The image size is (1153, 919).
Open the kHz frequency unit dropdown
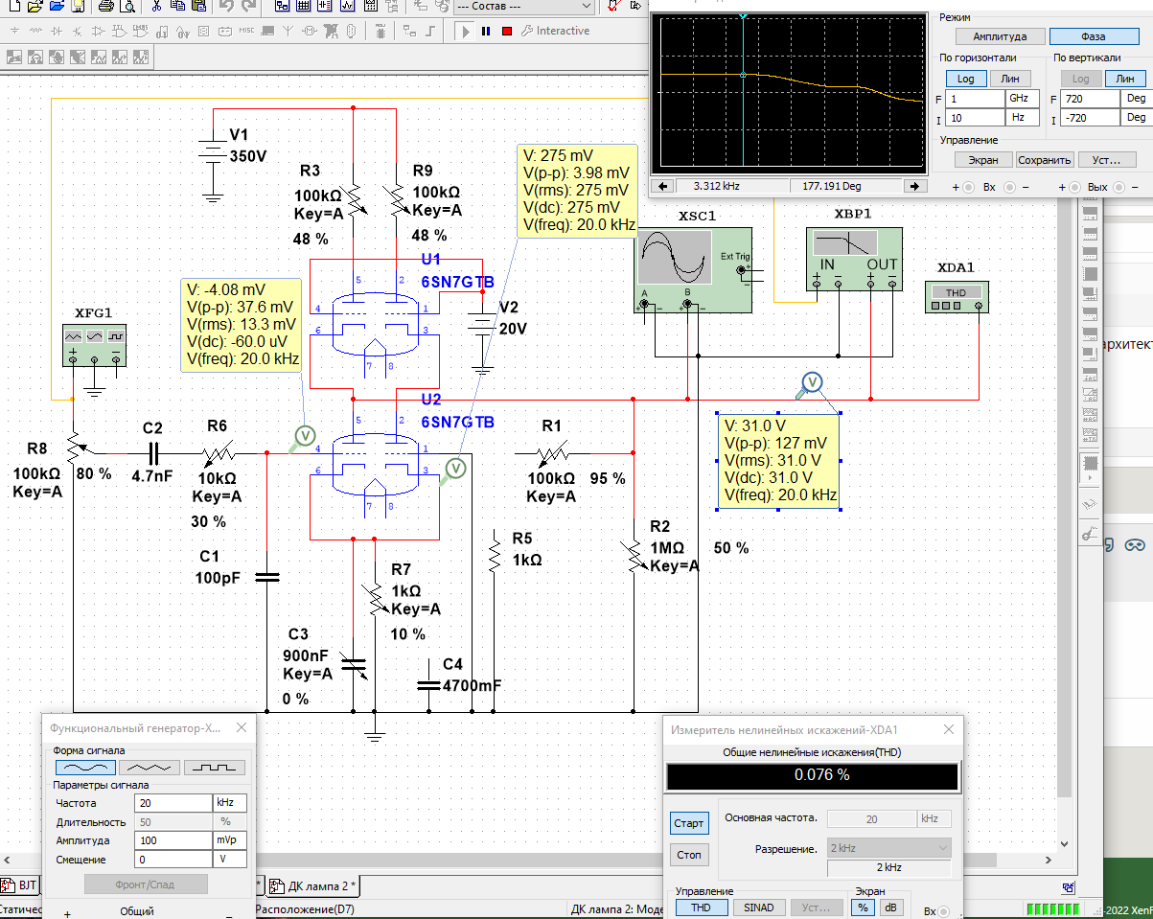click(229, 803)
